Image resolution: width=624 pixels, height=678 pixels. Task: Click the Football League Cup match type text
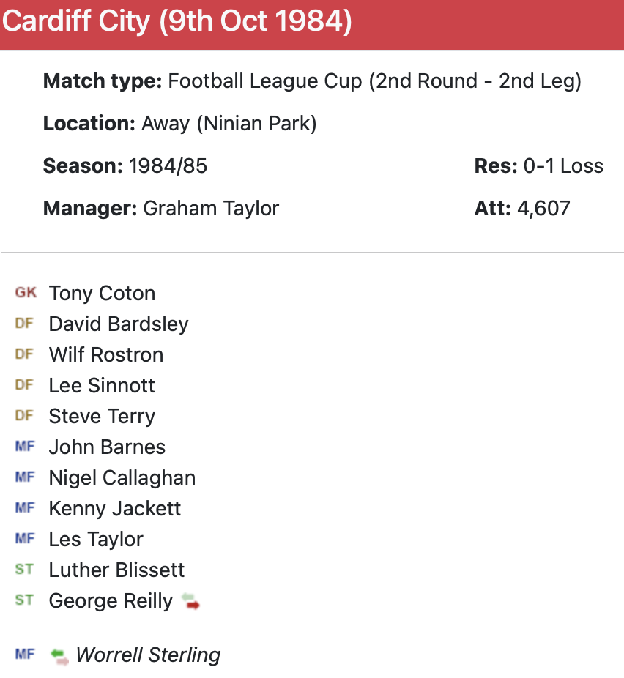click(x=374, y=81)
